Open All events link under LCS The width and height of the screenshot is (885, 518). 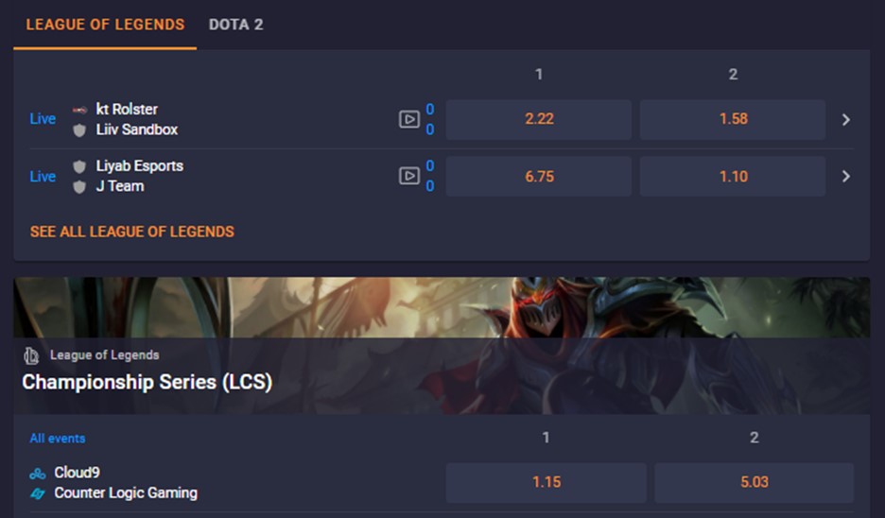(58, 439)
